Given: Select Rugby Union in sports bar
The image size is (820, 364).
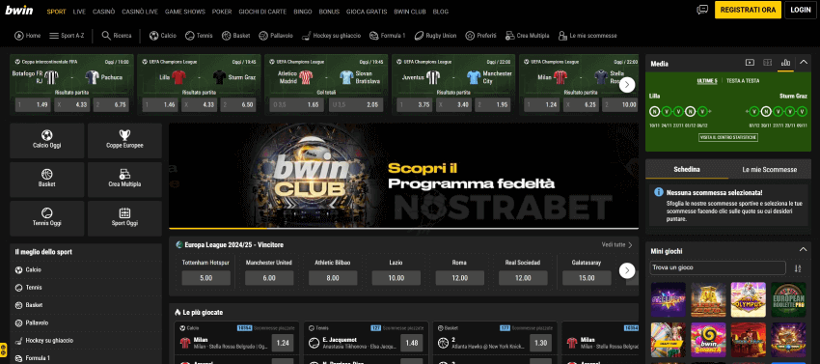Looking at the screenshot, I should pos(436,36).
